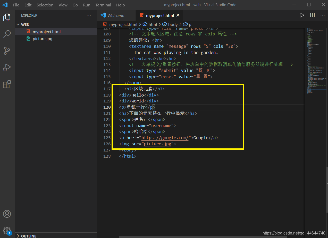Split the editor to the right
The height and width of the screenshot is (238, 328).
(312, 15)
